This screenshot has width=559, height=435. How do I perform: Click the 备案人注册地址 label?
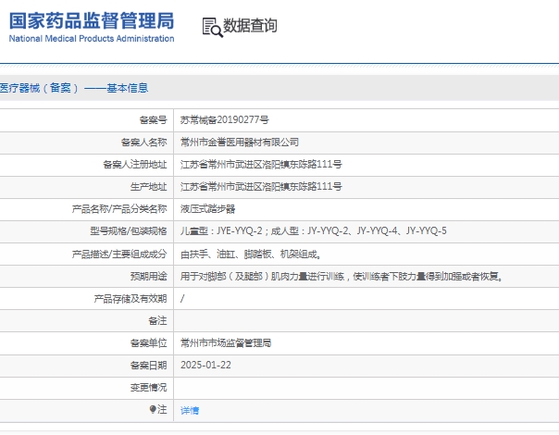tap(135, 165)
